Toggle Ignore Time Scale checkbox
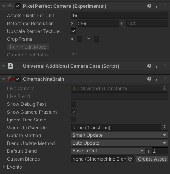This screenshot has width=170, height=174. 74,120
